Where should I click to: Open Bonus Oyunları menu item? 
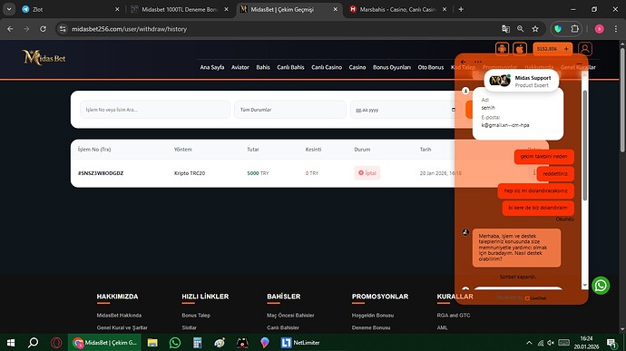point(392,67)
